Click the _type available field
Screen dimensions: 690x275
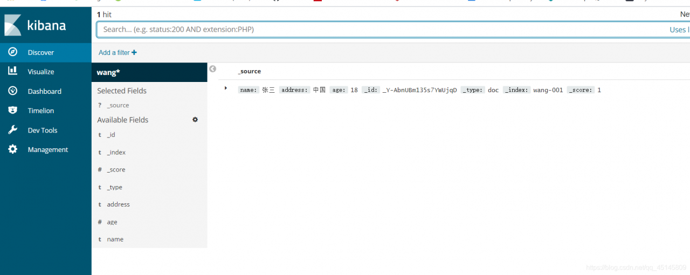114,187
